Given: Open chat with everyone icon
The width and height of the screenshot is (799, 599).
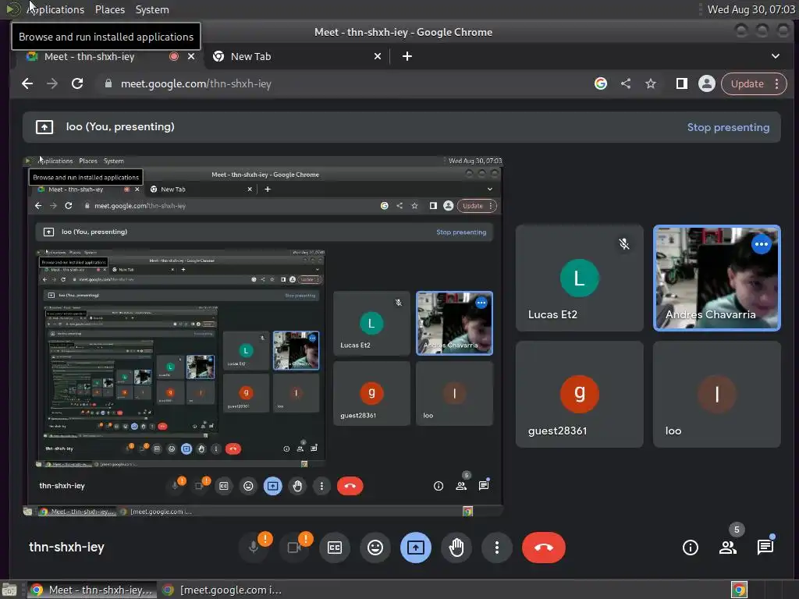Looking at the screenshot, I should (765, 548).
